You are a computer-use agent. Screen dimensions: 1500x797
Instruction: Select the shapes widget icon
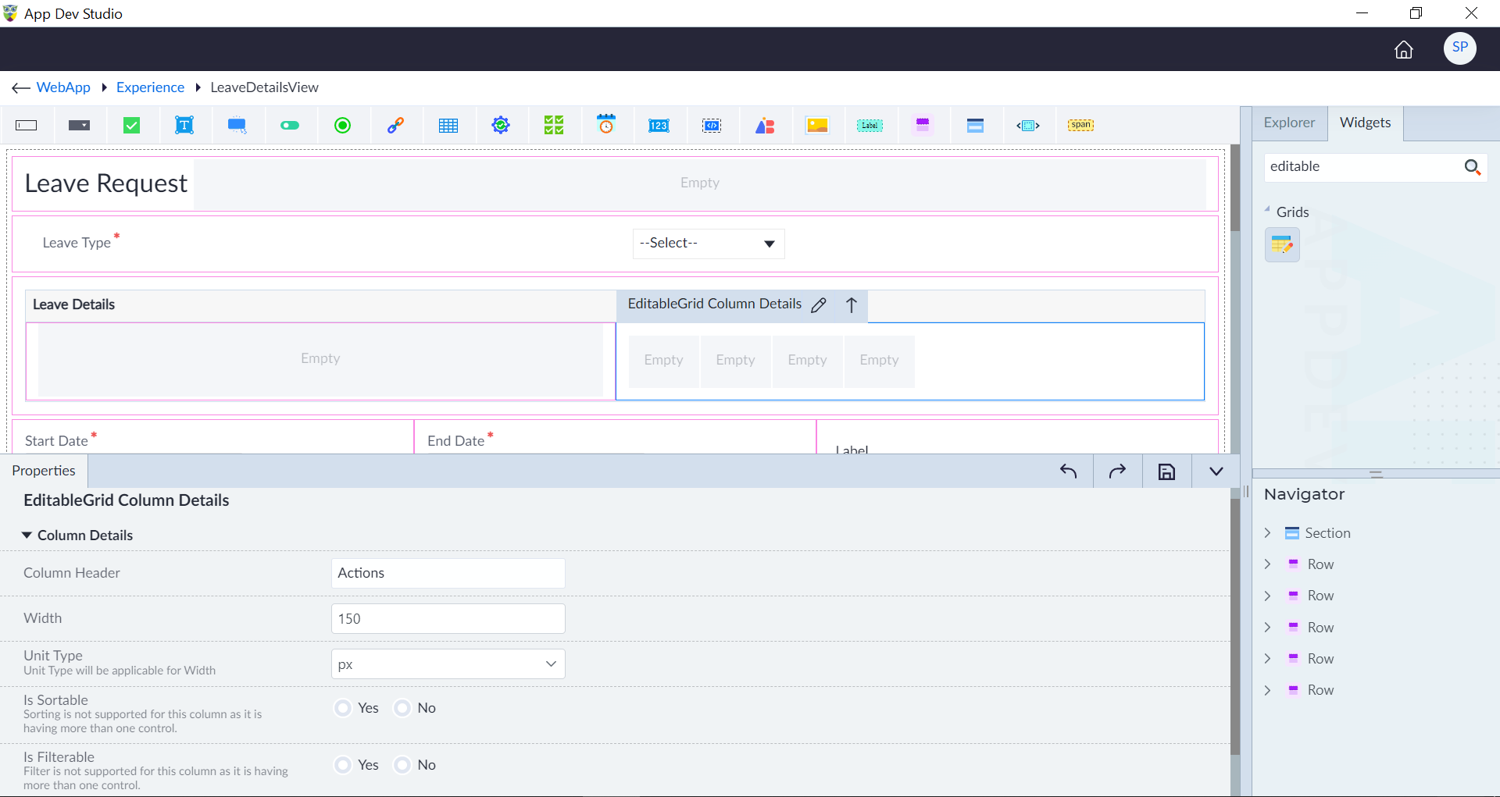coord(765,125)
